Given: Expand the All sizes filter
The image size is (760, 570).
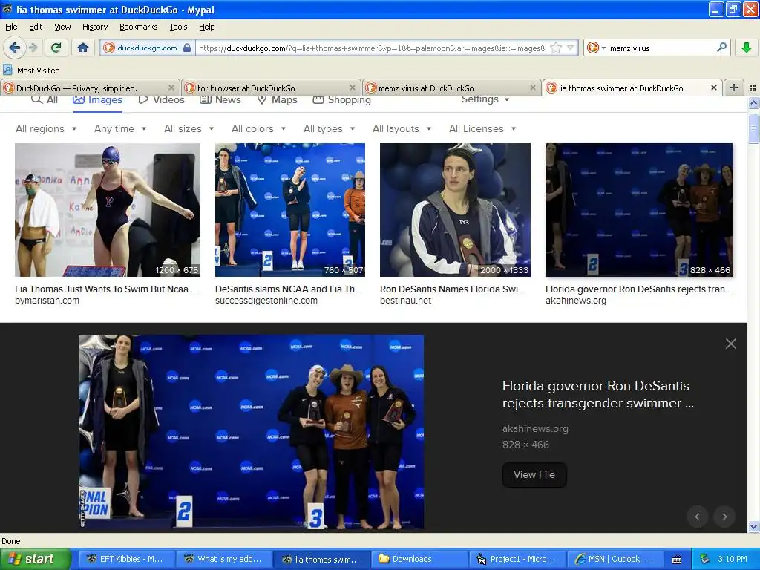Looking at the screenshot, I should coord(189,128).
